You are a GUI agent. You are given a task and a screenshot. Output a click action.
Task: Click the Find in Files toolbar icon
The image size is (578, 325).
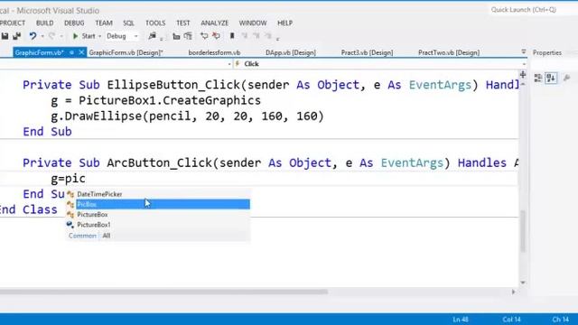pos(152,36)
